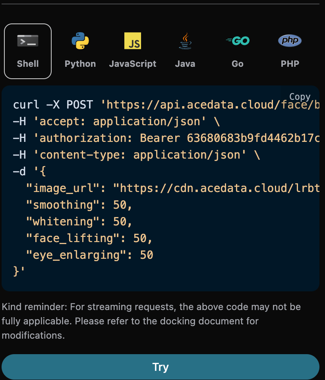Click the Shell terminal icon

pyautogui.click(x=28, y=41)
